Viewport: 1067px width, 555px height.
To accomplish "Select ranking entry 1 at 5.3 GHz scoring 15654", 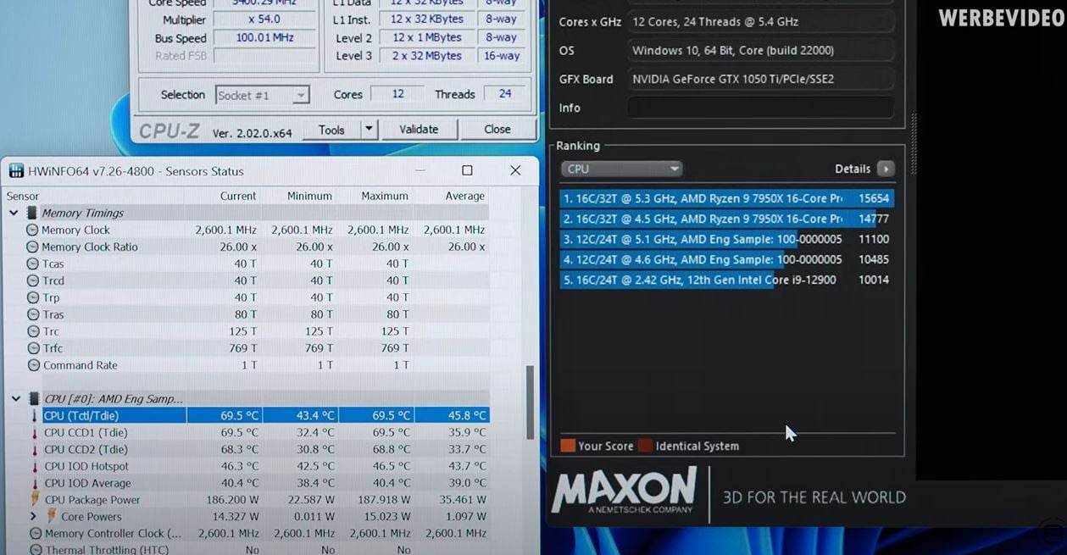I will 727,198.
